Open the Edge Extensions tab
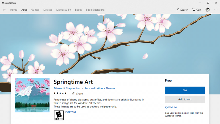 95,10
